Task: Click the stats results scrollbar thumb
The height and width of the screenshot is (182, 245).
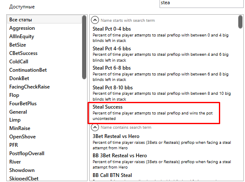Action: pyautogui.click(x=240, y=22)
